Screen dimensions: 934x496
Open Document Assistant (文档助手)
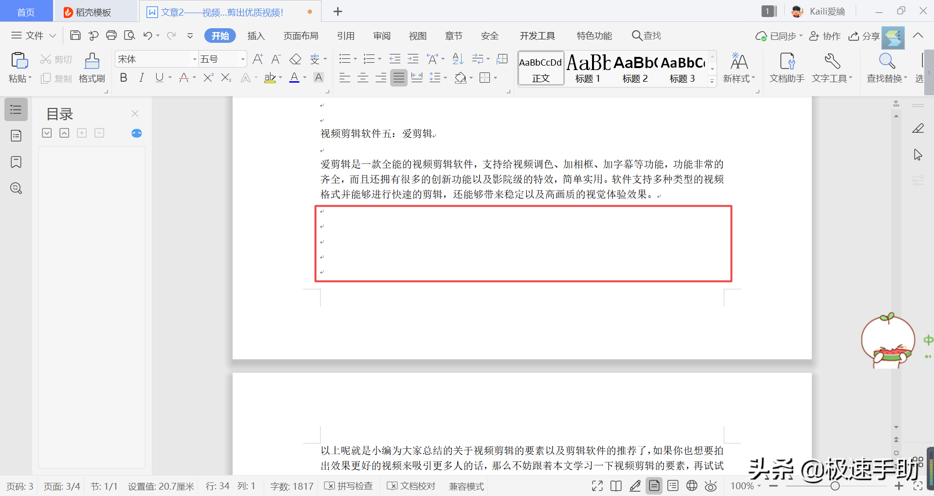click(787, 68)
